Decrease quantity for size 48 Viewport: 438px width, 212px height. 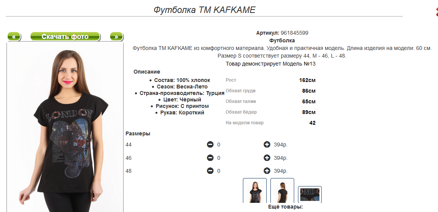[x=210, y=171]
